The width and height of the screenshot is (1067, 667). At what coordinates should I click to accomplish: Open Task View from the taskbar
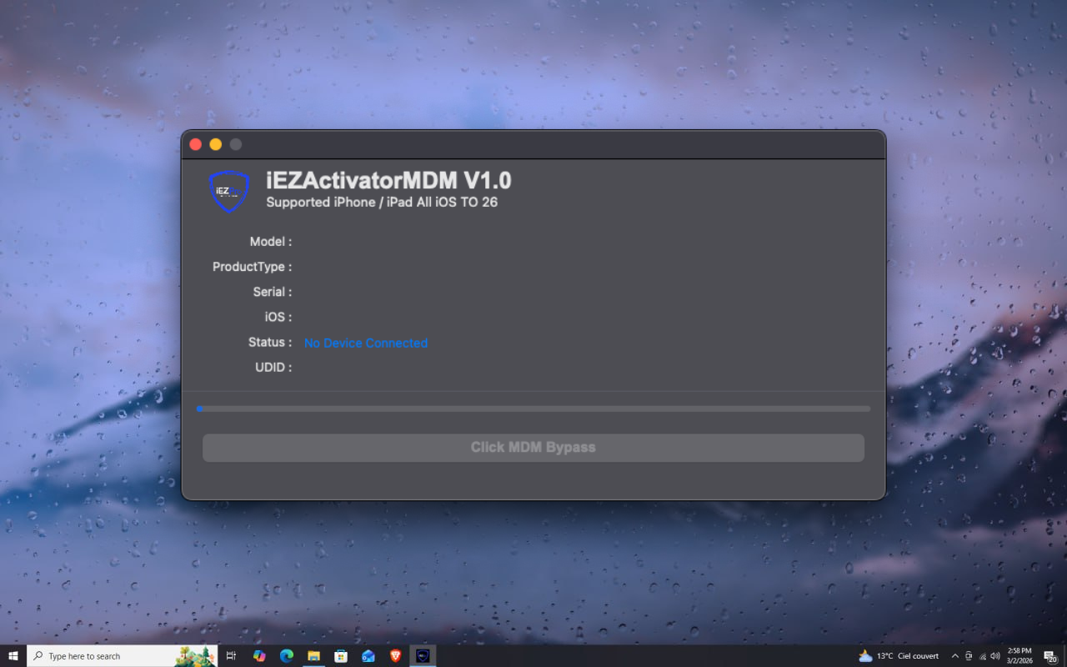tap(231, 655)
